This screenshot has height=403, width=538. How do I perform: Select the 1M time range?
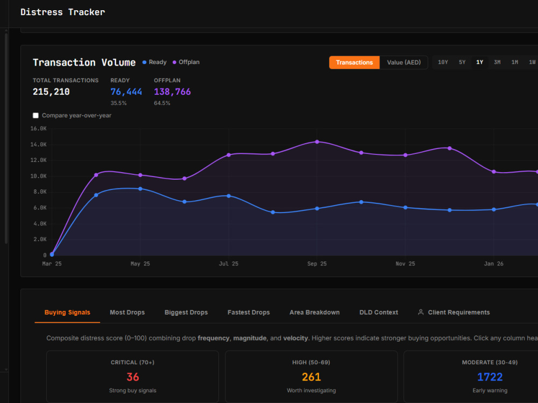pyautogui.click(x=514, y=62)
